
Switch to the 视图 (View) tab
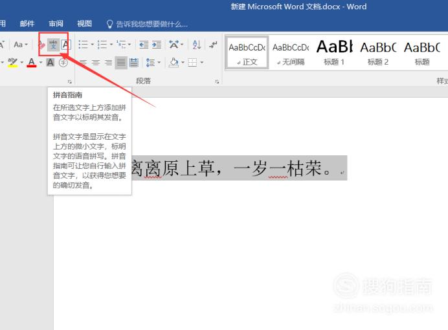pos(84,24)
